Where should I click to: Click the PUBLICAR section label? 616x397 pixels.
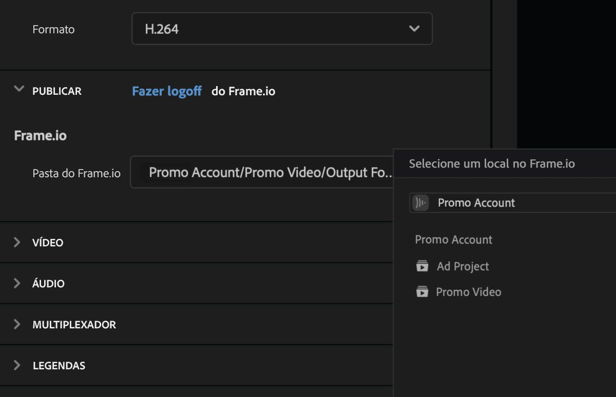pos(56,91)
